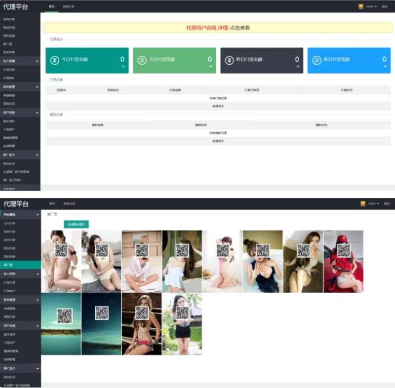The image size is (395, 388).
Task: Click the 提款状态 column header
Action: (x=321, y=125)
